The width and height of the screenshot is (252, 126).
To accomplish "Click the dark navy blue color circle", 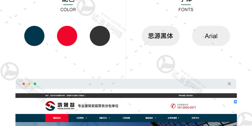I will (34, 36).
